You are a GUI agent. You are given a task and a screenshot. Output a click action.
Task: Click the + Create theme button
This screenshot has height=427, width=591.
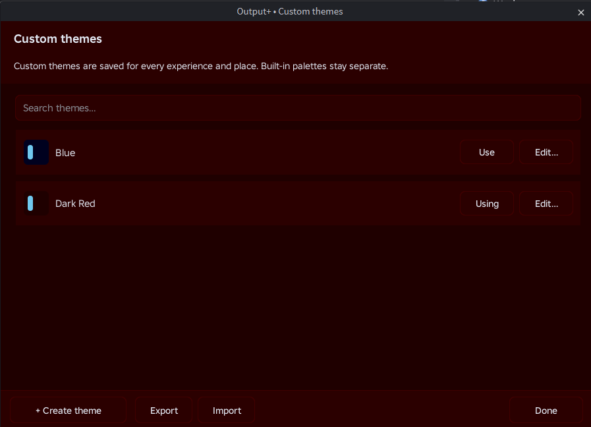coord(69,411)
